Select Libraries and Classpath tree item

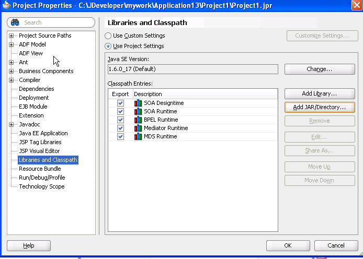pyautogui.click(x=48, y=160)
